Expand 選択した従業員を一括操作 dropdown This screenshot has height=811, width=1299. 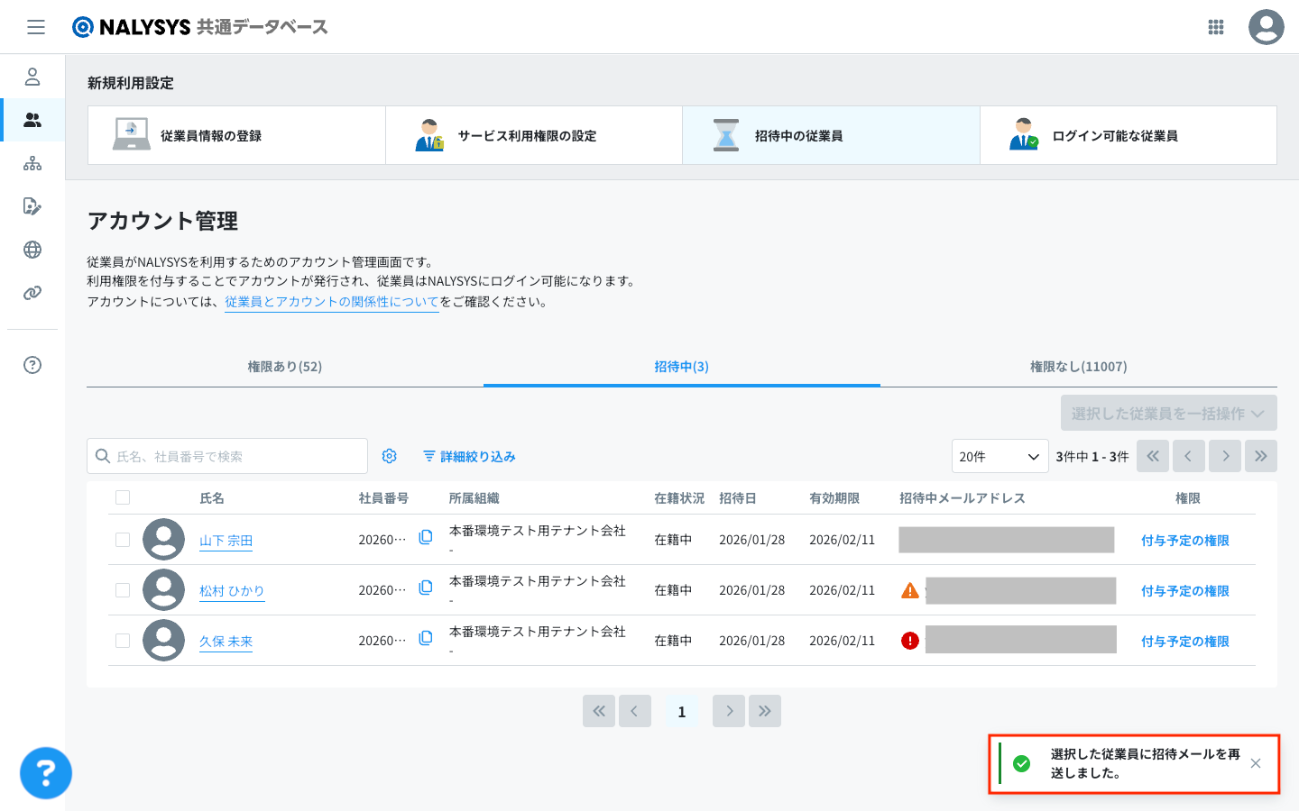1168,413
